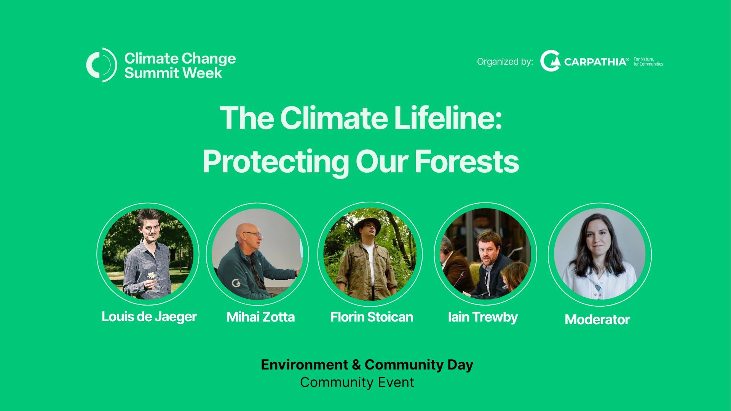This screenshot has height=411, width=731.
Task: Click the "Louis de Jaeger" name label
Action: coord(149,317)
